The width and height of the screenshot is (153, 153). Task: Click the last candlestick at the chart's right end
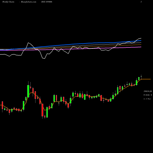[141, 76]
